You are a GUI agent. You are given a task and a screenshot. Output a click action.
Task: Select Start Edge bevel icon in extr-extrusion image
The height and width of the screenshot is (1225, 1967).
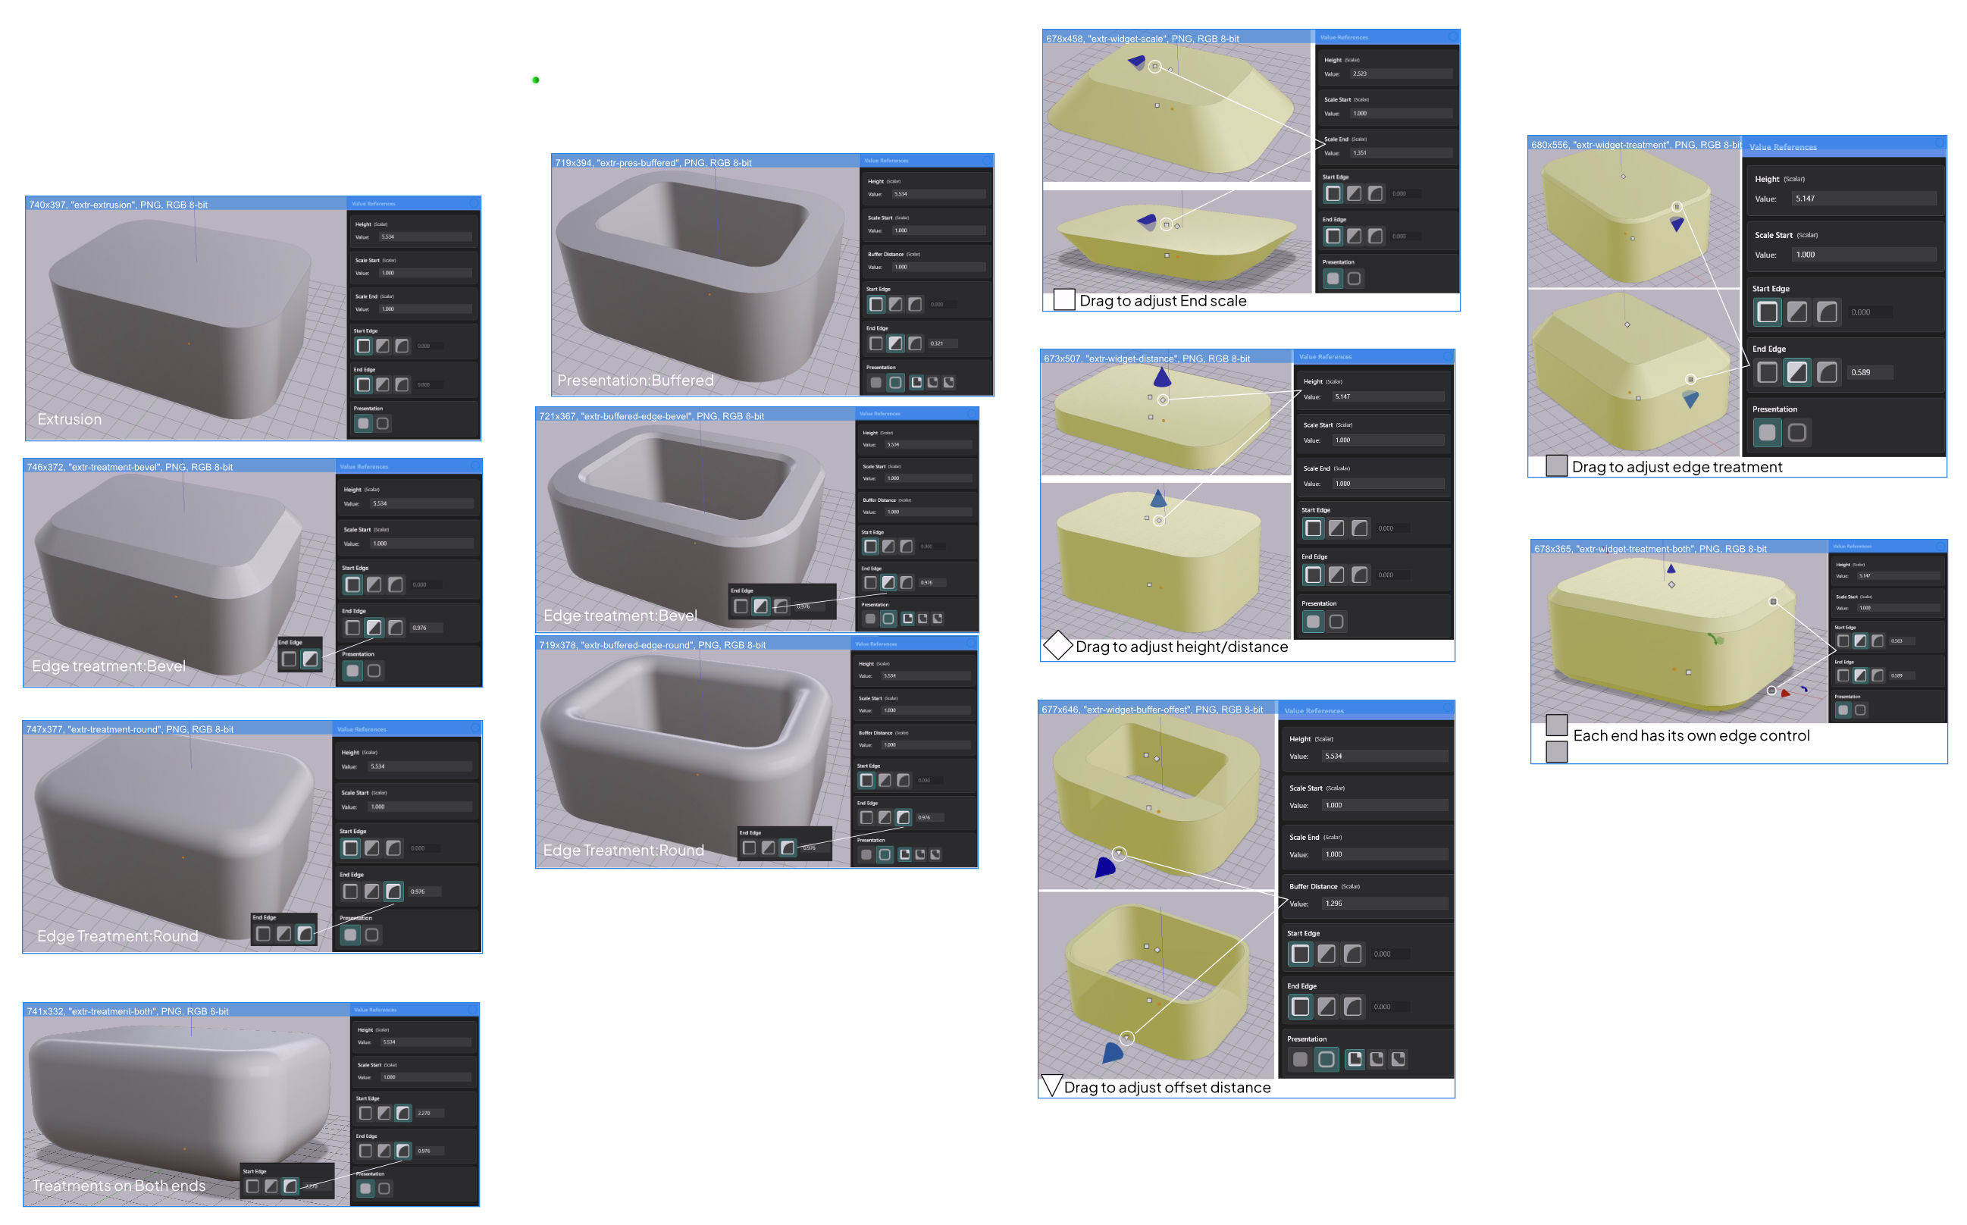(x=382, y=346)
